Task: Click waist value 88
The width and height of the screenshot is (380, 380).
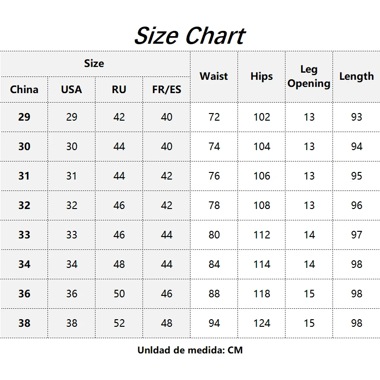Action: point(214,294)
